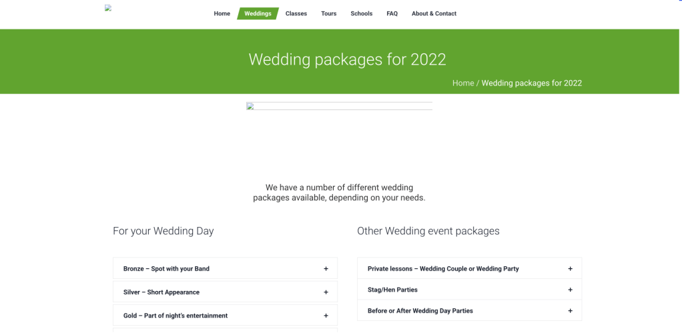Open the Tours menu item
The width and height of the screenshot is (682, 333).
click(328, 13)
